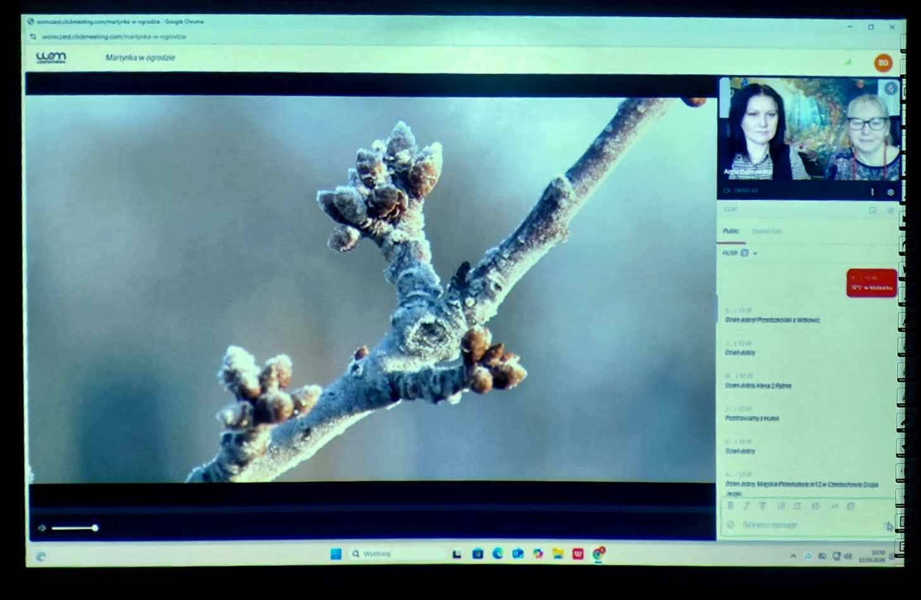This screenshot has width=921, height=600.
Task: Click the volume speaker icon in player
Action: pos(42,528)
